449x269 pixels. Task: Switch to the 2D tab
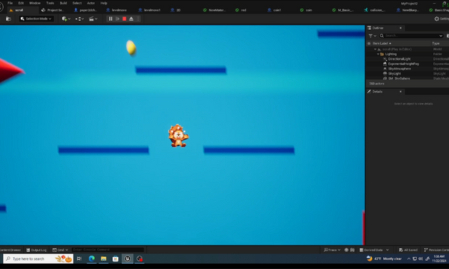[176, 10]
